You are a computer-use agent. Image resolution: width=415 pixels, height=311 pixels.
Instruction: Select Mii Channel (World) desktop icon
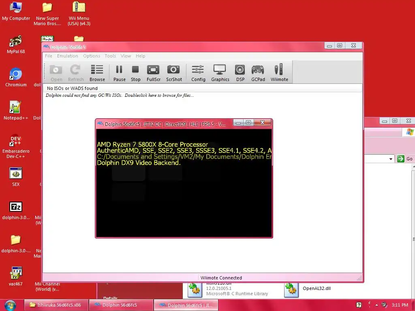pos(47,286)
